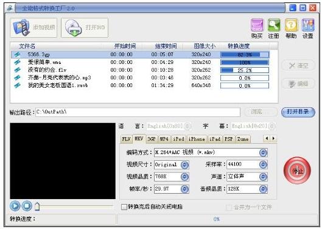Select the file name 爱很简单.wma

pos(44,62)
